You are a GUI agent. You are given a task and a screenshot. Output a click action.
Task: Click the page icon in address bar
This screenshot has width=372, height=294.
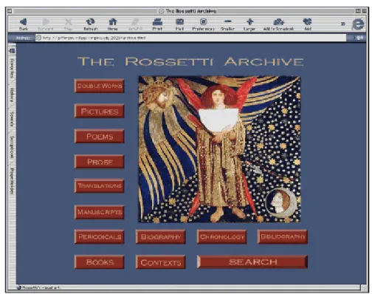click(x=38, y=38)
